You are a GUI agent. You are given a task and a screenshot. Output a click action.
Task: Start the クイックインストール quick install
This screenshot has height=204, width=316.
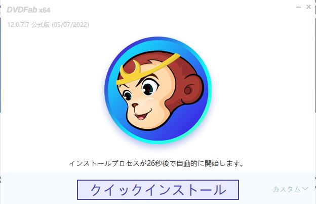(158, 190)
